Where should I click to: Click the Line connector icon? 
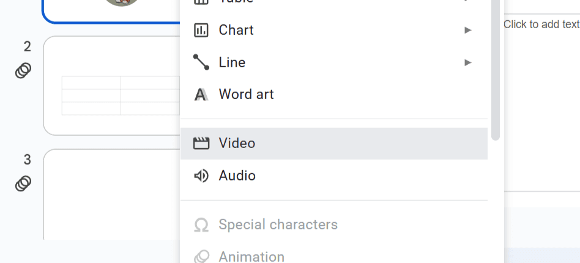pyautogui.click(x=201, y=62)
